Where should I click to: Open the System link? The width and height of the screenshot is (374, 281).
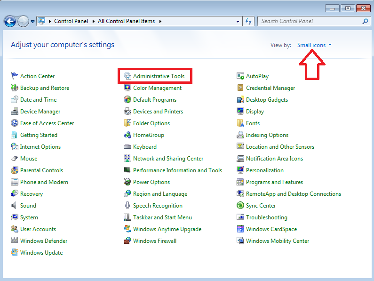29,217
